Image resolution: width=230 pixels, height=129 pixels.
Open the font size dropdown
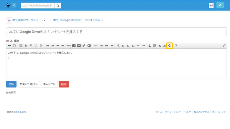(160, 46)
